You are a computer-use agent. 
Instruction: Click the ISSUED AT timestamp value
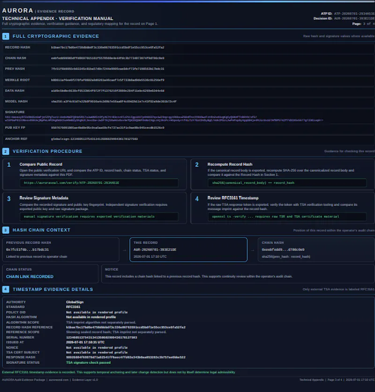85,342
